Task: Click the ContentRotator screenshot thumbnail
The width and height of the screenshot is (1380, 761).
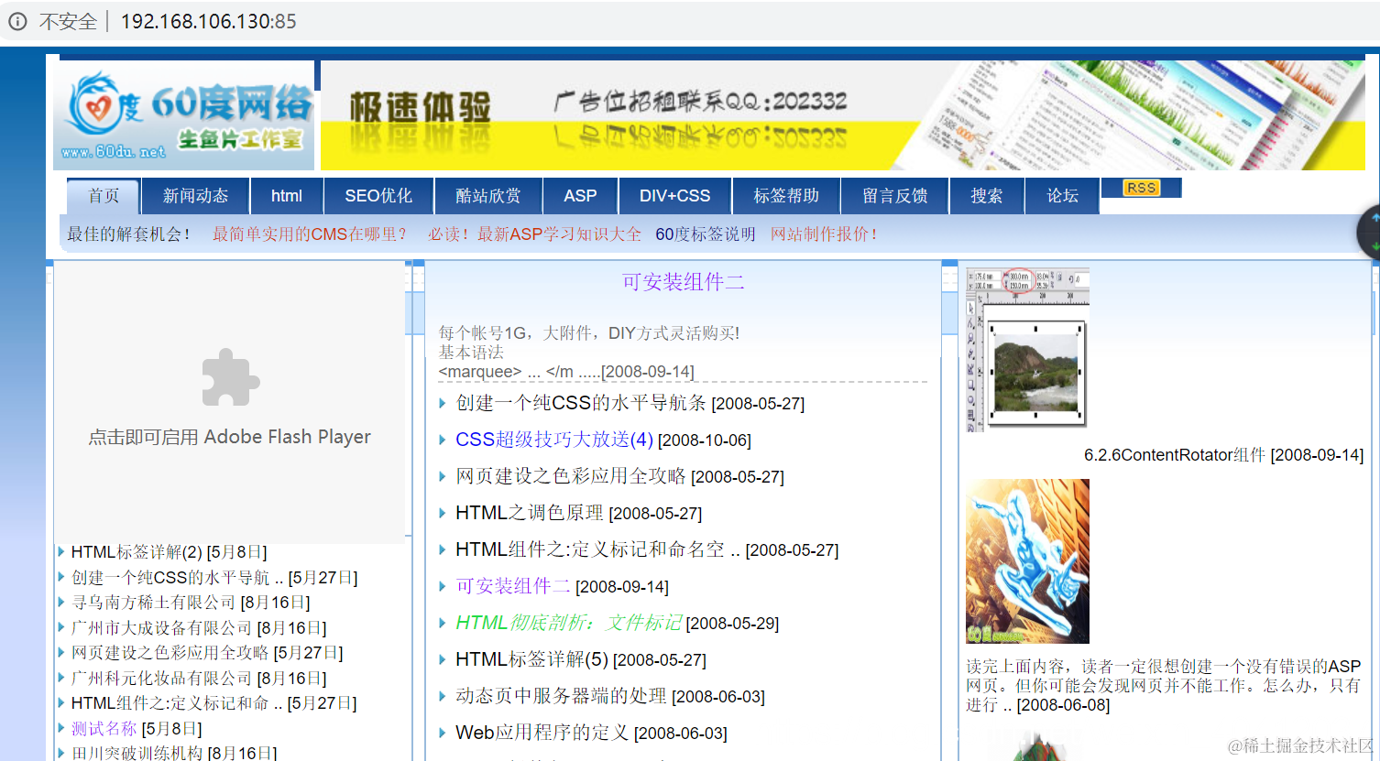Action: tap(1027, 348)
